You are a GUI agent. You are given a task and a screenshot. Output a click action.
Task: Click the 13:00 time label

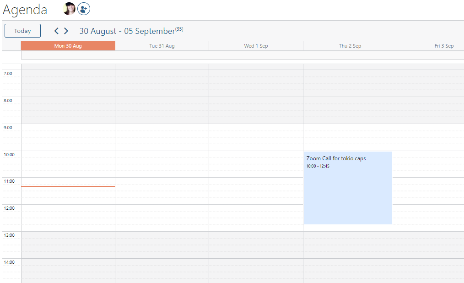click(x=9, y=235)
